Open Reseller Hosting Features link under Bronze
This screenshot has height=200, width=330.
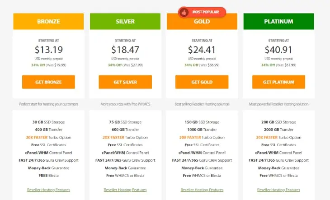click(48, 190)
